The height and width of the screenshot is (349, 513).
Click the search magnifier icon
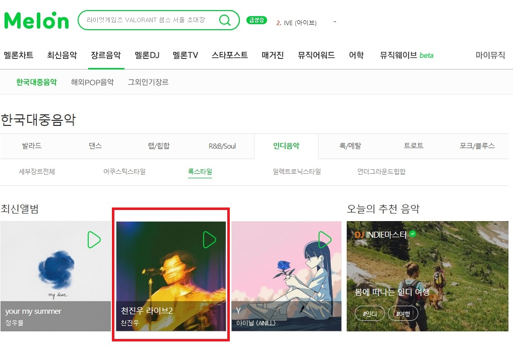(225, 20)
